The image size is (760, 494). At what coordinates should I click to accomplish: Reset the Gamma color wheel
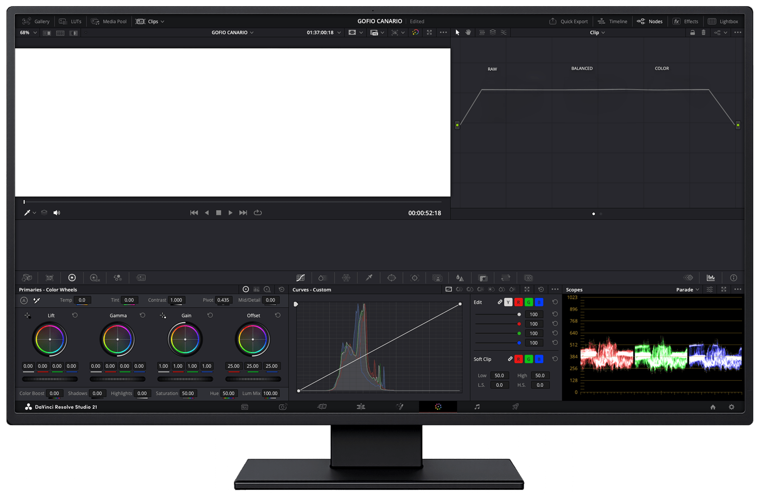142,315
